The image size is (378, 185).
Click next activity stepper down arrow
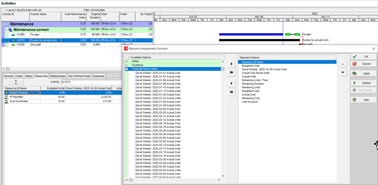(x=16, y=84)
